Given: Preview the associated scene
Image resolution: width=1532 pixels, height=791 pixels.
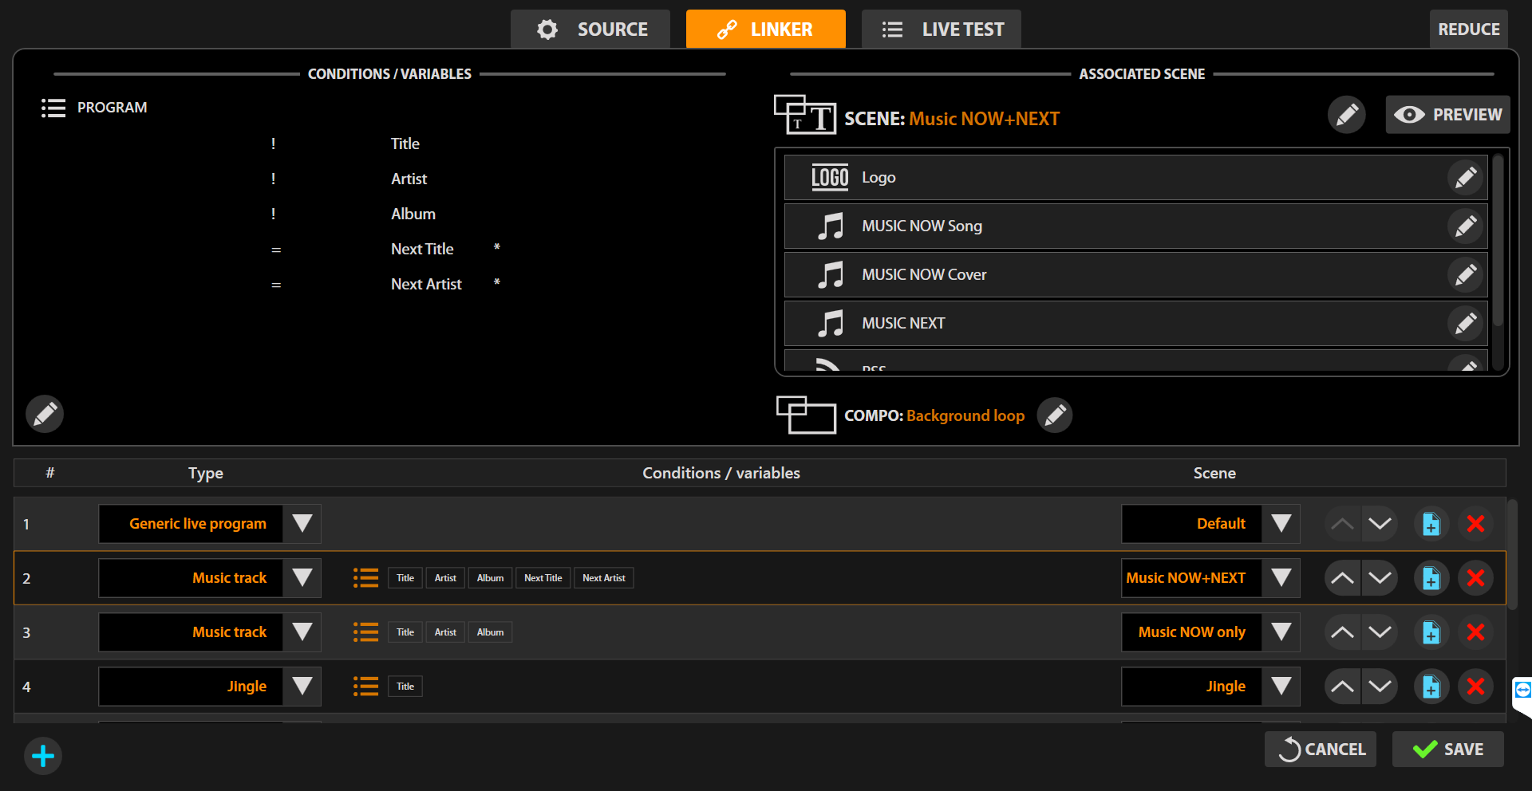Looking at the screenshot, I should 1447,115.
